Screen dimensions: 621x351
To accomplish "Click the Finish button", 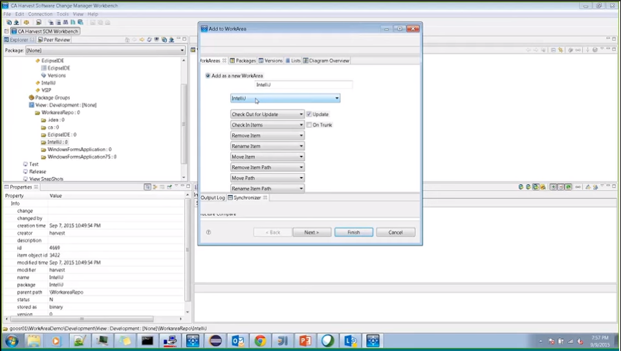I will [x=354, y=232].
